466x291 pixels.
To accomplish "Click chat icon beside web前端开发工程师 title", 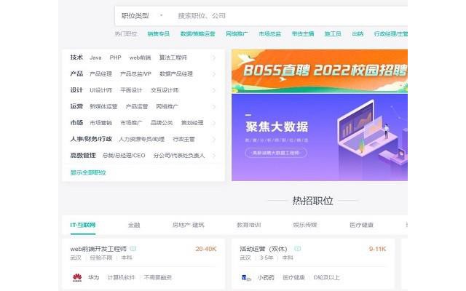I will (133, 249).
